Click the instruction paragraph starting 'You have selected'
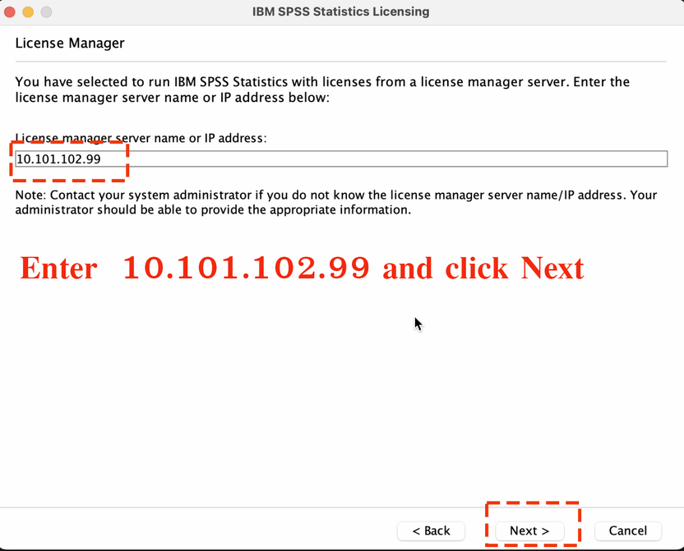Viewport: 684px width, 551px height. point(322,90)
